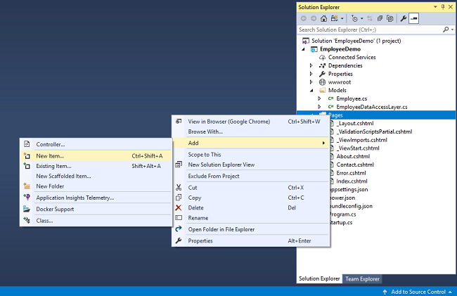Choose View in Browser (Google Chrome)
Image resolution: width=457 pixels, height=296 pixels.
(251, 122)
